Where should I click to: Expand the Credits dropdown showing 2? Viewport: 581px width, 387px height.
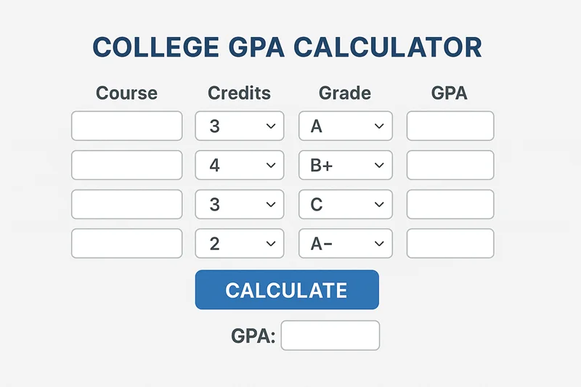pyautogui.click(x=239, y=243)
